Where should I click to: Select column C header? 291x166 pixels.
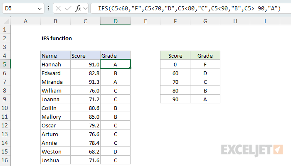[85, 21]
